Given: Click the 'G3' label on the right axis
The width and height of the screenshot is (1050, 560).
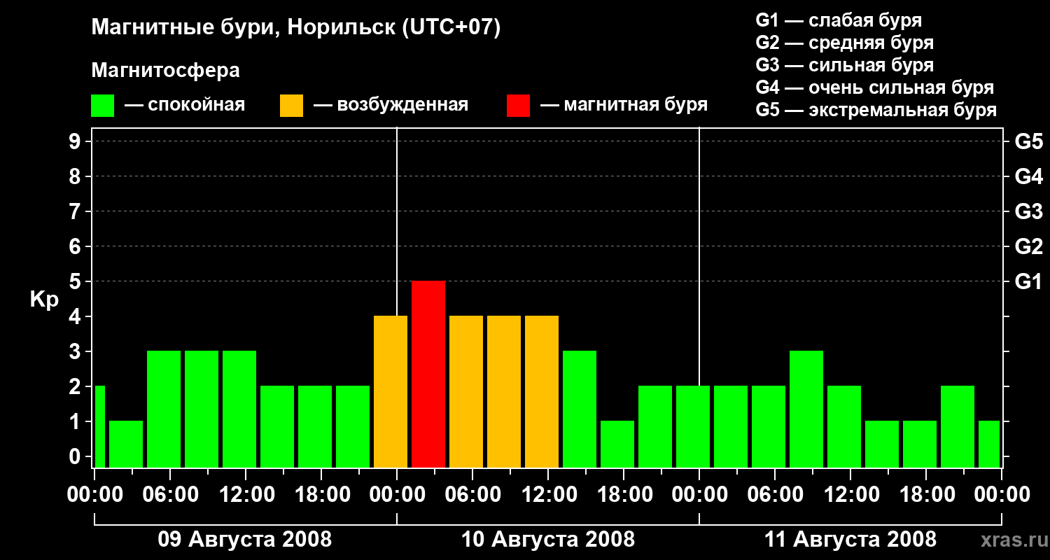Looking at the screenshot, I should coord(1029,211).
